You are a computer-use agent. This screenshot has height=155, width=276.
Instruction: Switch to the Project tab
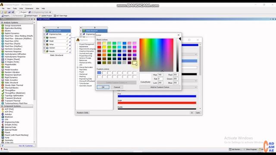[x=22, y=12]
